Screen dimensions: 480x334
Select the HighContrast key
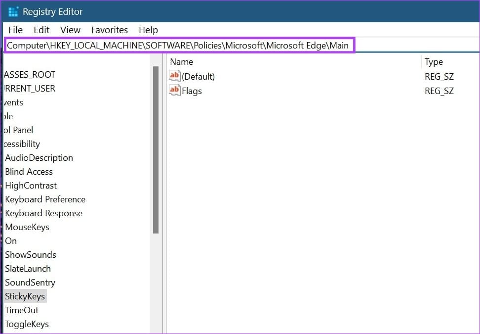tap(31, 186)
